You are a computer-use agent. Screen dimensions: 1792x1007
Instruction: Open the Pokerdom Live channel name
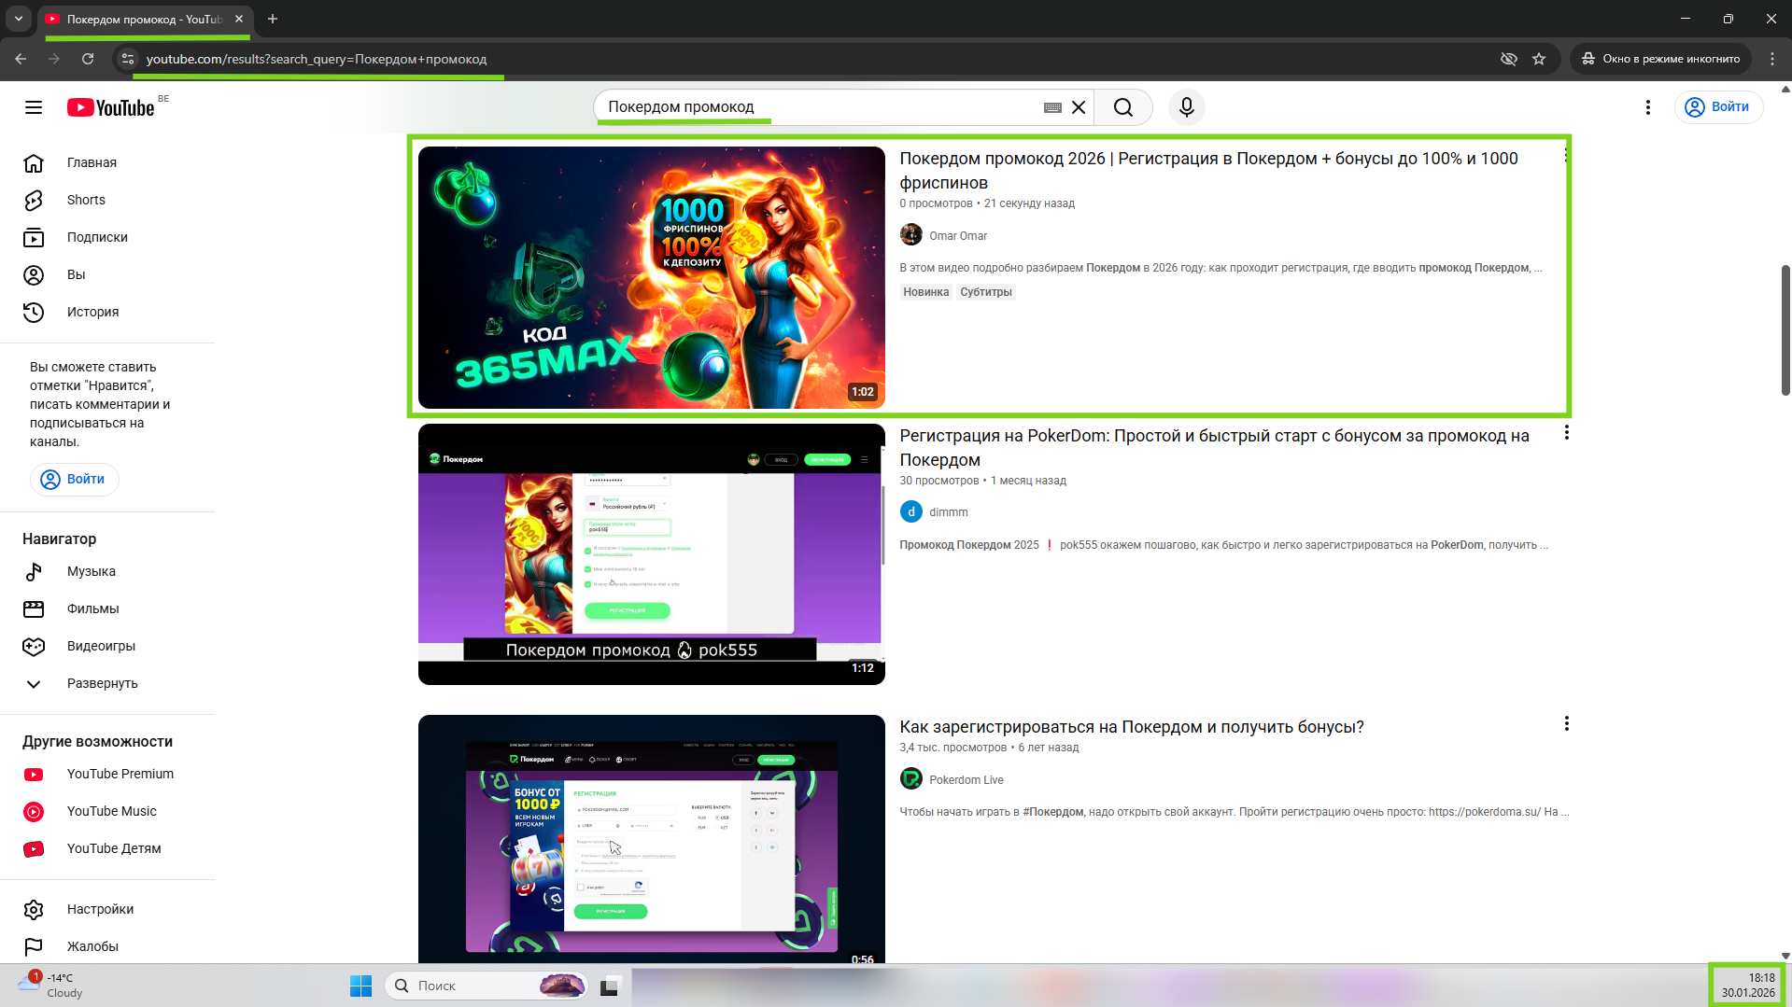click(967, 780)
